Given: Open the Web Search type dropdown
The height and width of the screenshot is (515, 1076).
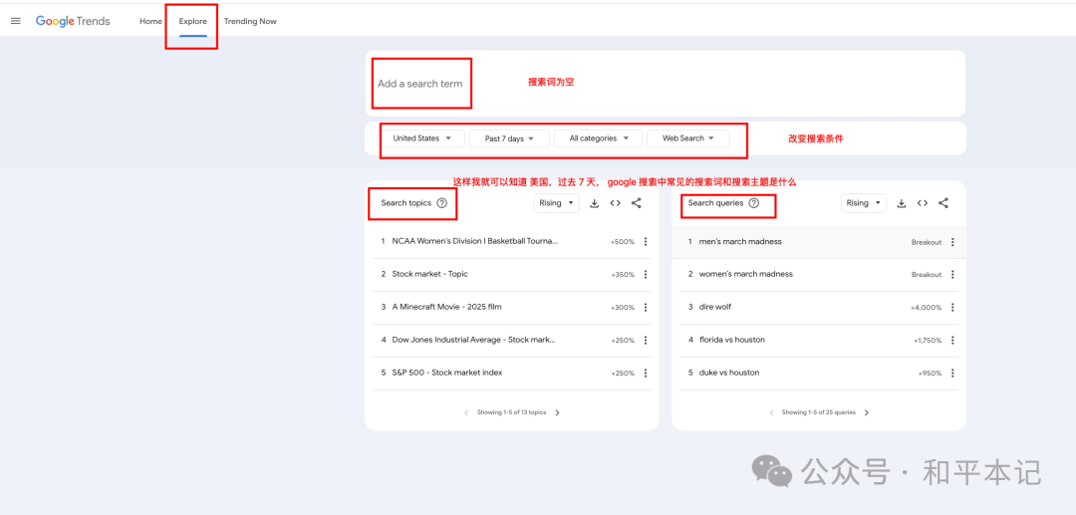Looking at the screenshot, I should tap(688, 138).
